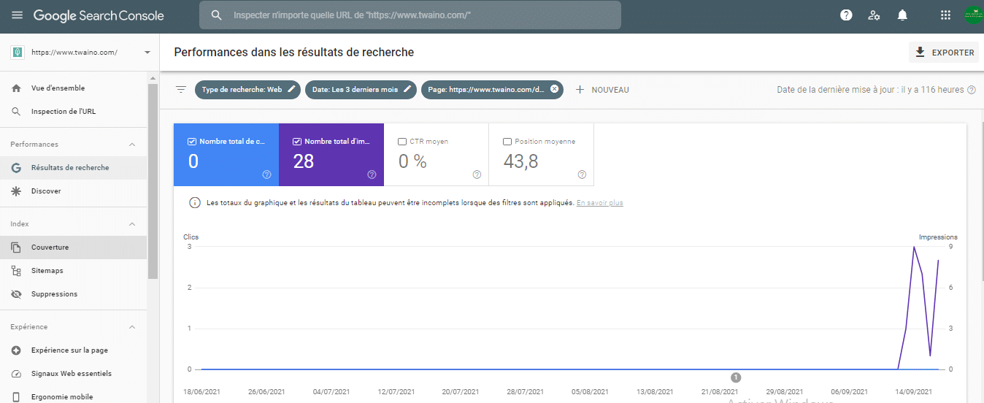Screen dimensions: 984x403
Task: Open the property selector dropdown arrow
Action: (147, 53)
